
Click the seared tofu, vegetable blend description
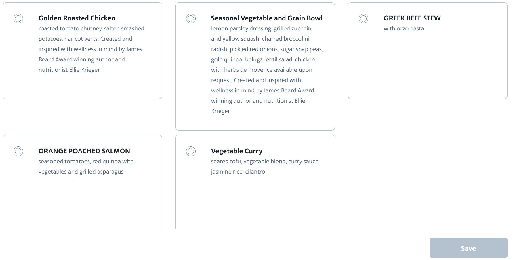point(265,166)
